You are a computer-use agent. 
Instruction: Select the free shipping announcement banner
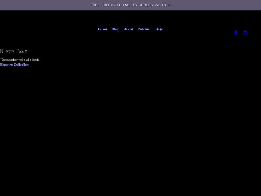click(x=130, y=5)
